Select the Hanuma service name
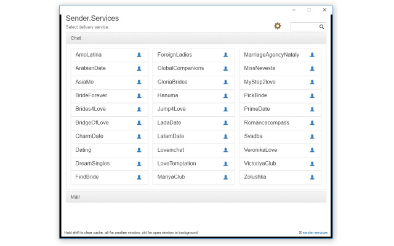Image resolution: width=394 pixels, height=246 pixels. [167, 95]
